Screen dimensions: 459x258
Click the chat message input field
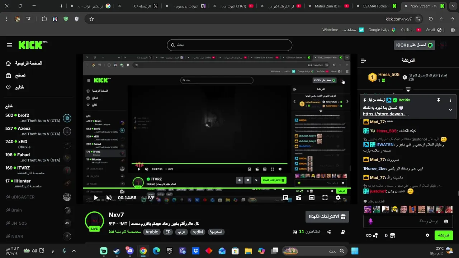409,221
